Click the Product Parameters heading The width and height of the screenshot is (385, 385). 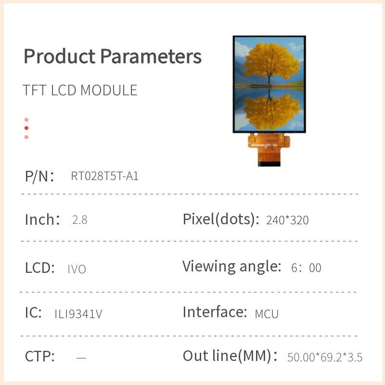tap(113, 56)
